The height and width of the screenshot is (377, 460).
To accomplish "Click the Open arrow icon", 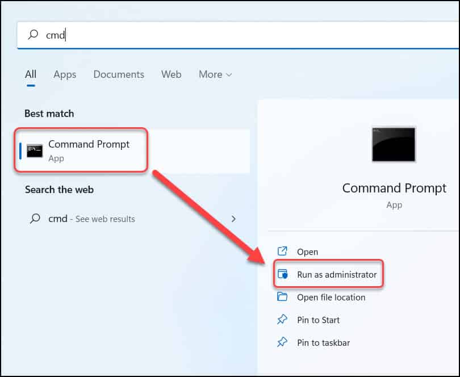I will click(x=282, y=251).
